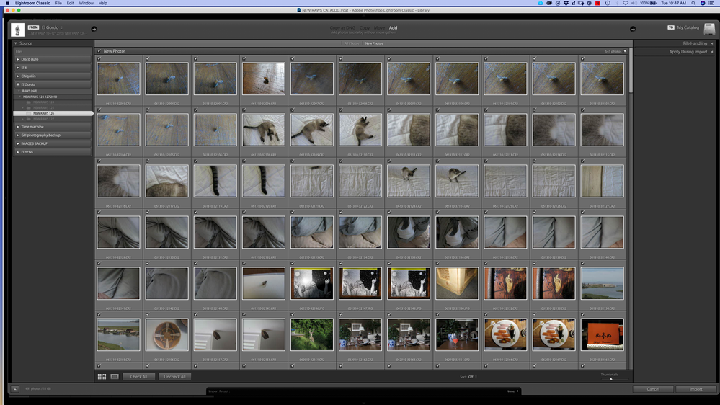Click the Import button
The image size is (720, 405).
(695, 389)
